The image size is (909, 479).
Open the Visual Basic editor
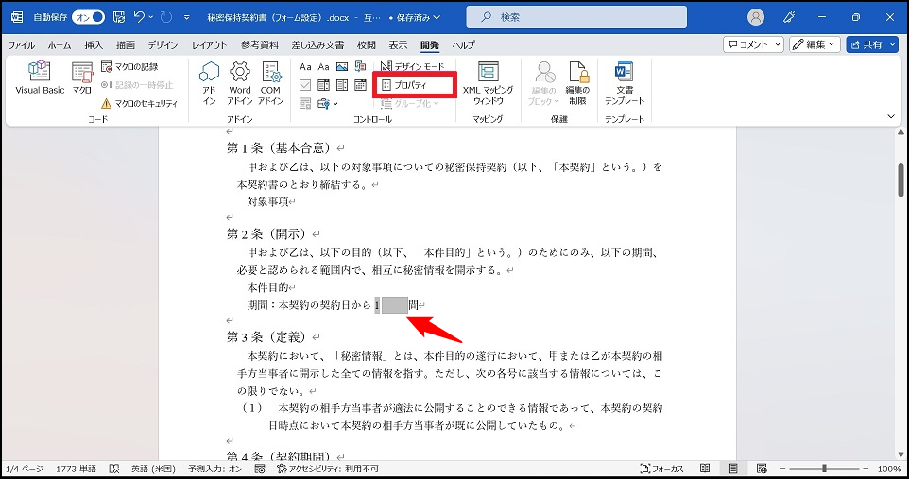[x=40, y=77]
